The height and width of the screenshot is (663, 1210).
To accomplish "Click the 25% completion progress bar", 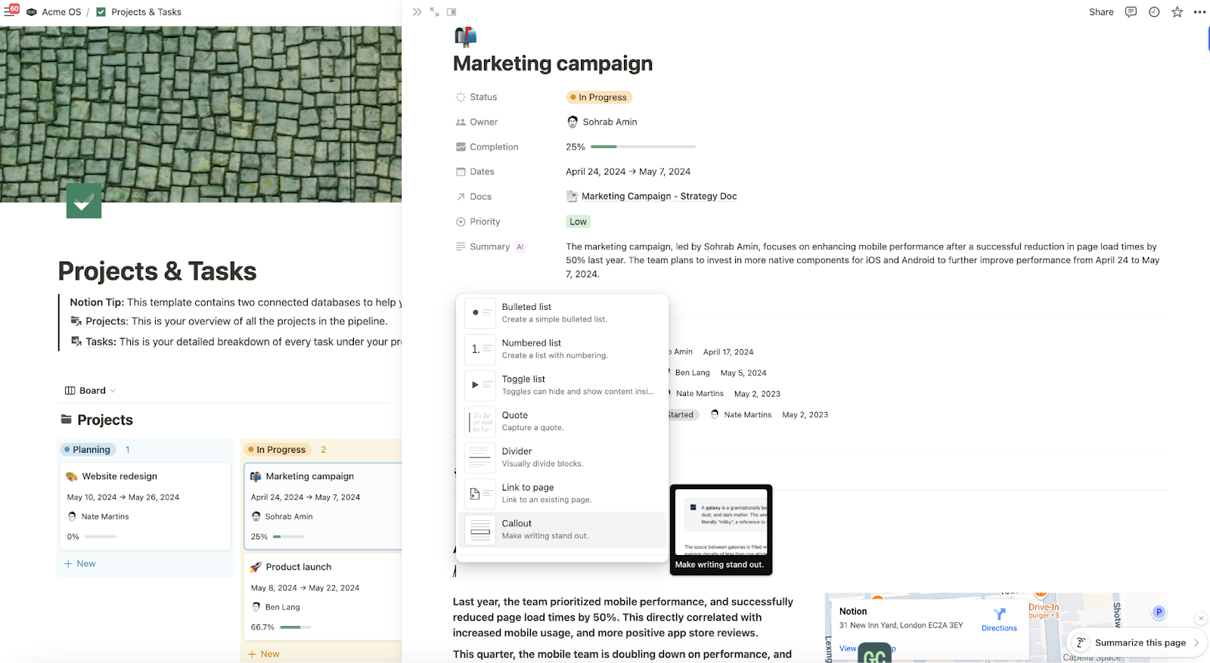I will (x=643, y=147).
